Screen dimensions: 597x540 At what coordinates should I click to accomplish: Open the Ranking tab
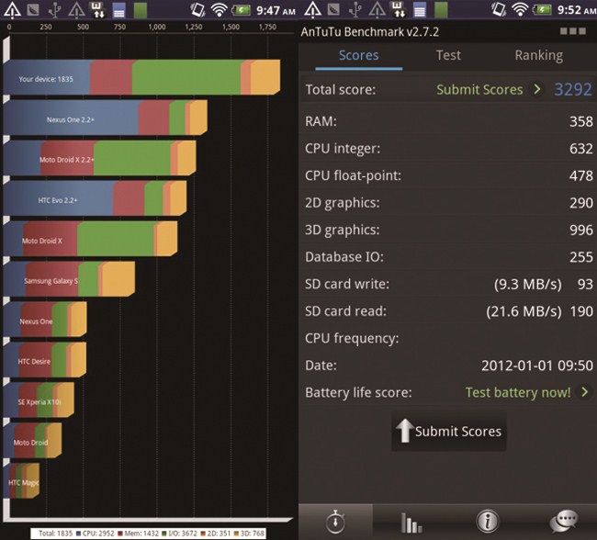tap(538, 55)
